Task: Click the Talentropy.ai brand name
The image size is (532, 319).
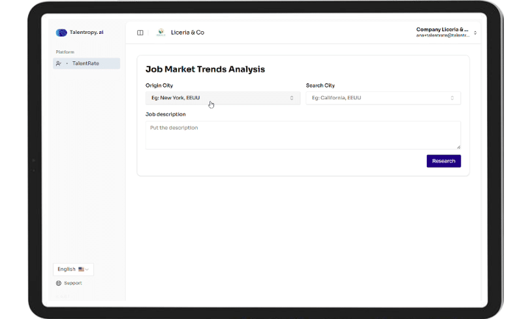Action: [x=87, y=32]
